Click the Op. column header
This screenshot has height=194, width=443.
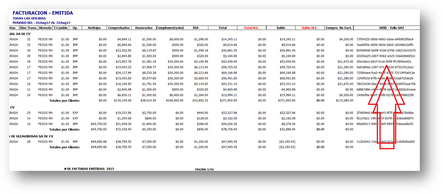75,28
